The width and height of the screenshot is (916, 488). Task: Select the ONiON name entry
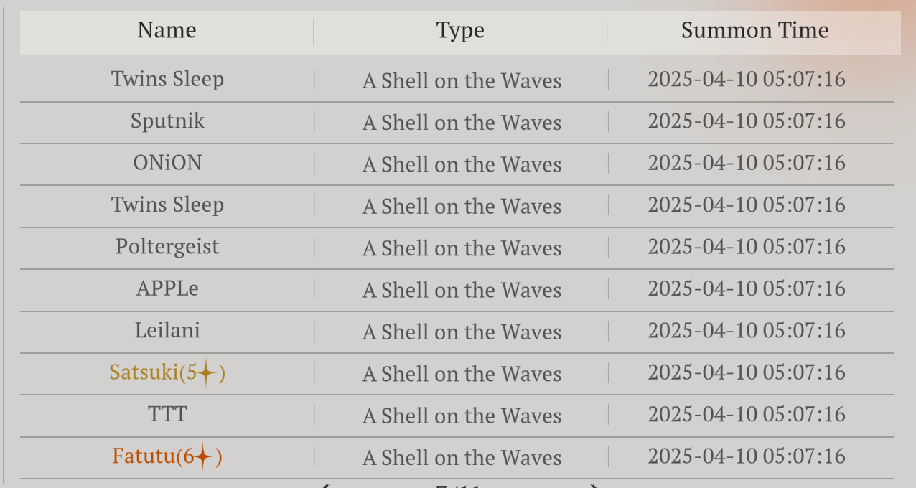pyautogui.click(x=167, y=163)
